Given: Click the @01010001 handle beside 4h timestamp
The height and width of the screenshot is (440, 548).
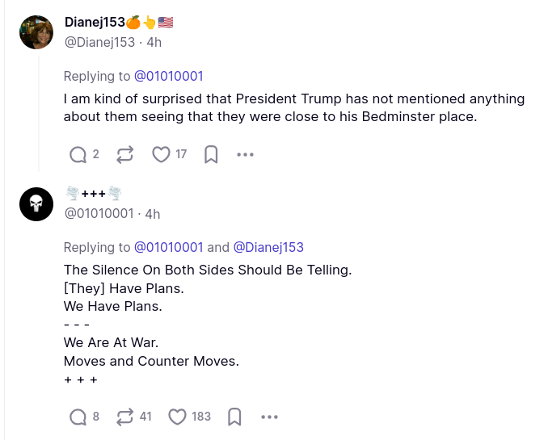Looking at the screenshot, I should point(99,213).
